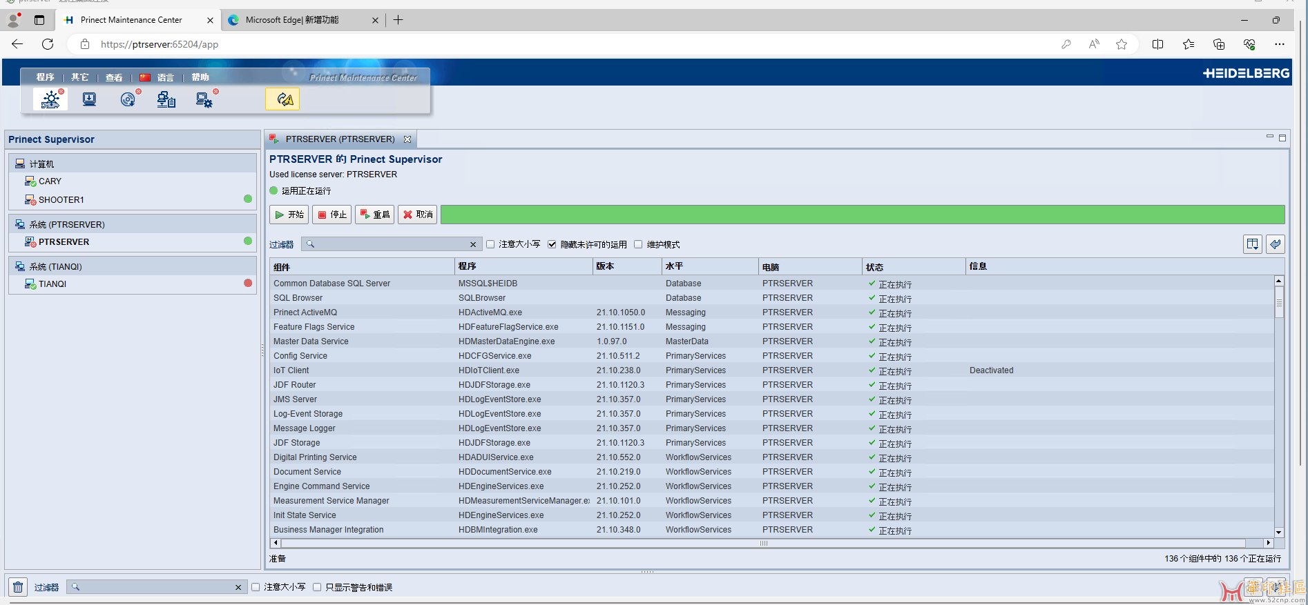This screenshot has width=1308, height=605.
Task: Click the table horizontal scrollbar thumb
Action: pyautogui.click(x=764, y=543)
